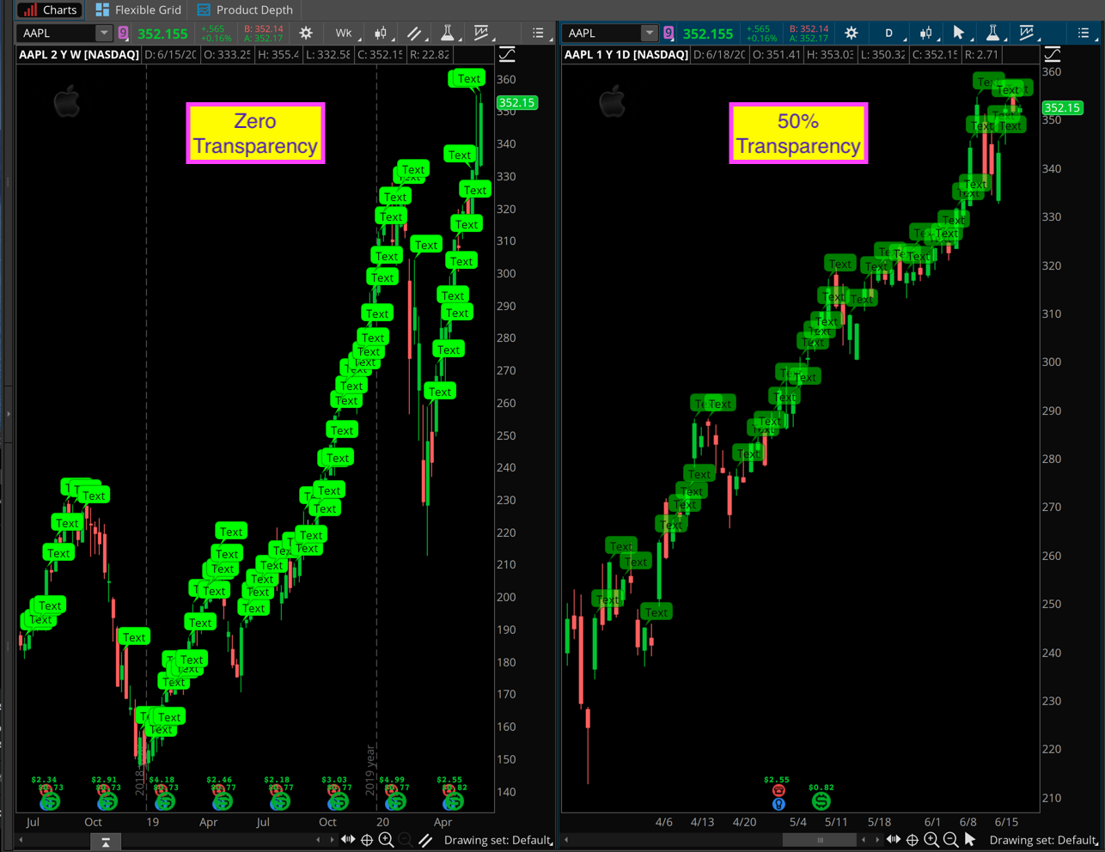Open the patterns icon in left chart

point(481,33)
